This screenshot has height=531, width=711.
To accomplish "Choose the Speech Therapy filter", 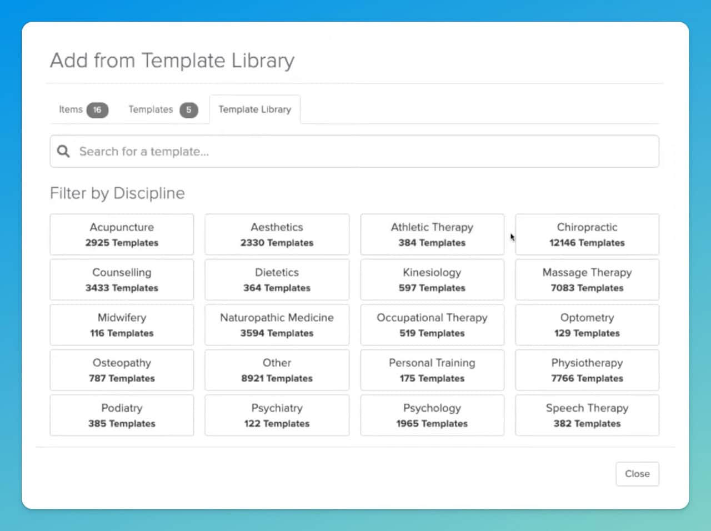I will pos(587,415).
